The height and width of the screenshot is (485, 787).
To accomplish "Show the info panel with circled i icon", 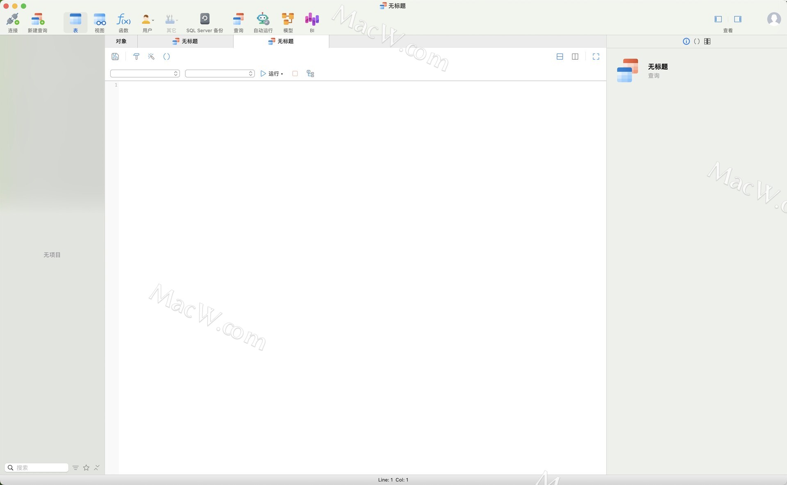I will click(686, 41).
